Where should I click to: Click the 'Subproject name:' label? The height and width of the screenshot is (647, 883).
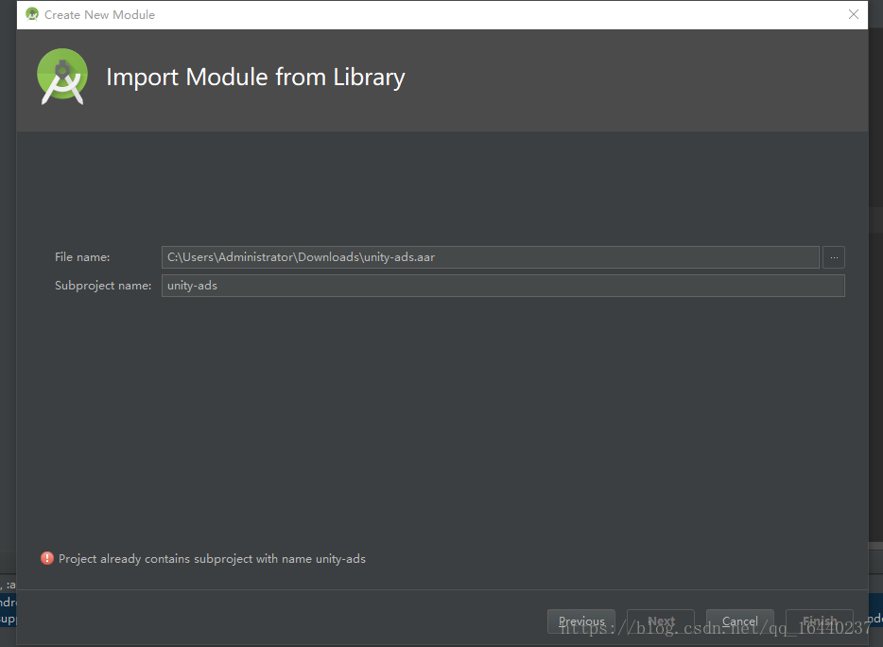coord(103,286)
